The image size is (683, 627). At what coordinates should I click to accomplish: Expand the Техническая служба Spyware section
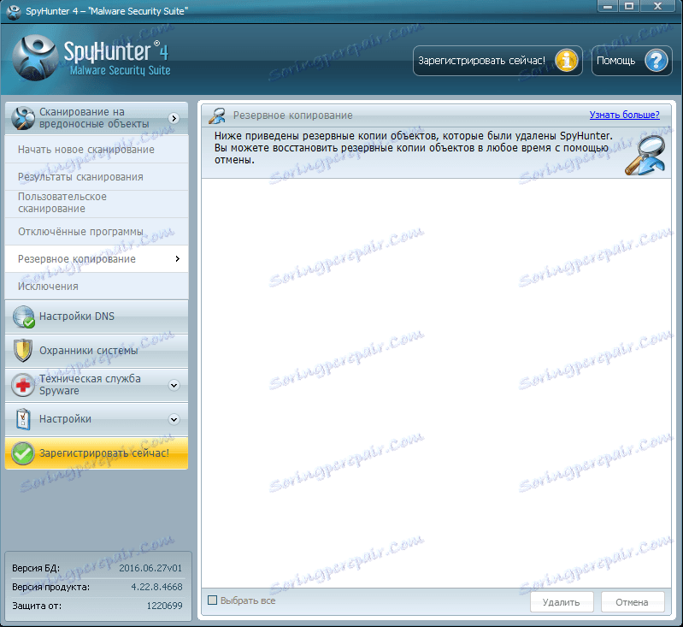(x=174, y=385)
